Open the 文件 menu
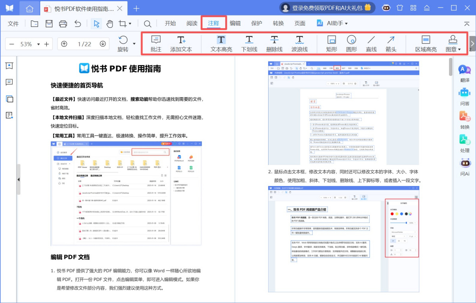The width and height of the screenshot is (476, 303). [x=13, y=23]
